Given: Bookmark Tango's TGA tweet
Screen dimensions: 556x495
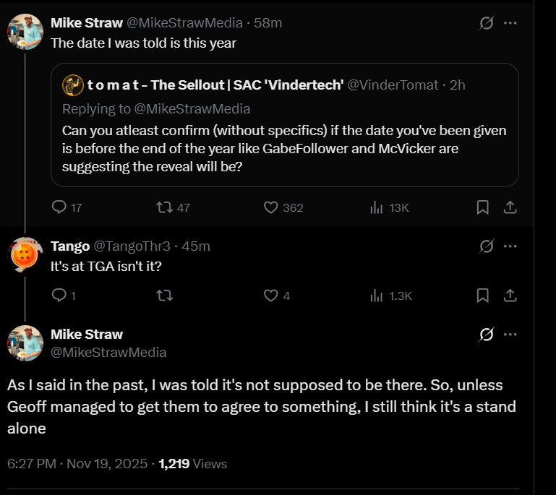Looking at the screenshot, I should [x=482, y=295].
